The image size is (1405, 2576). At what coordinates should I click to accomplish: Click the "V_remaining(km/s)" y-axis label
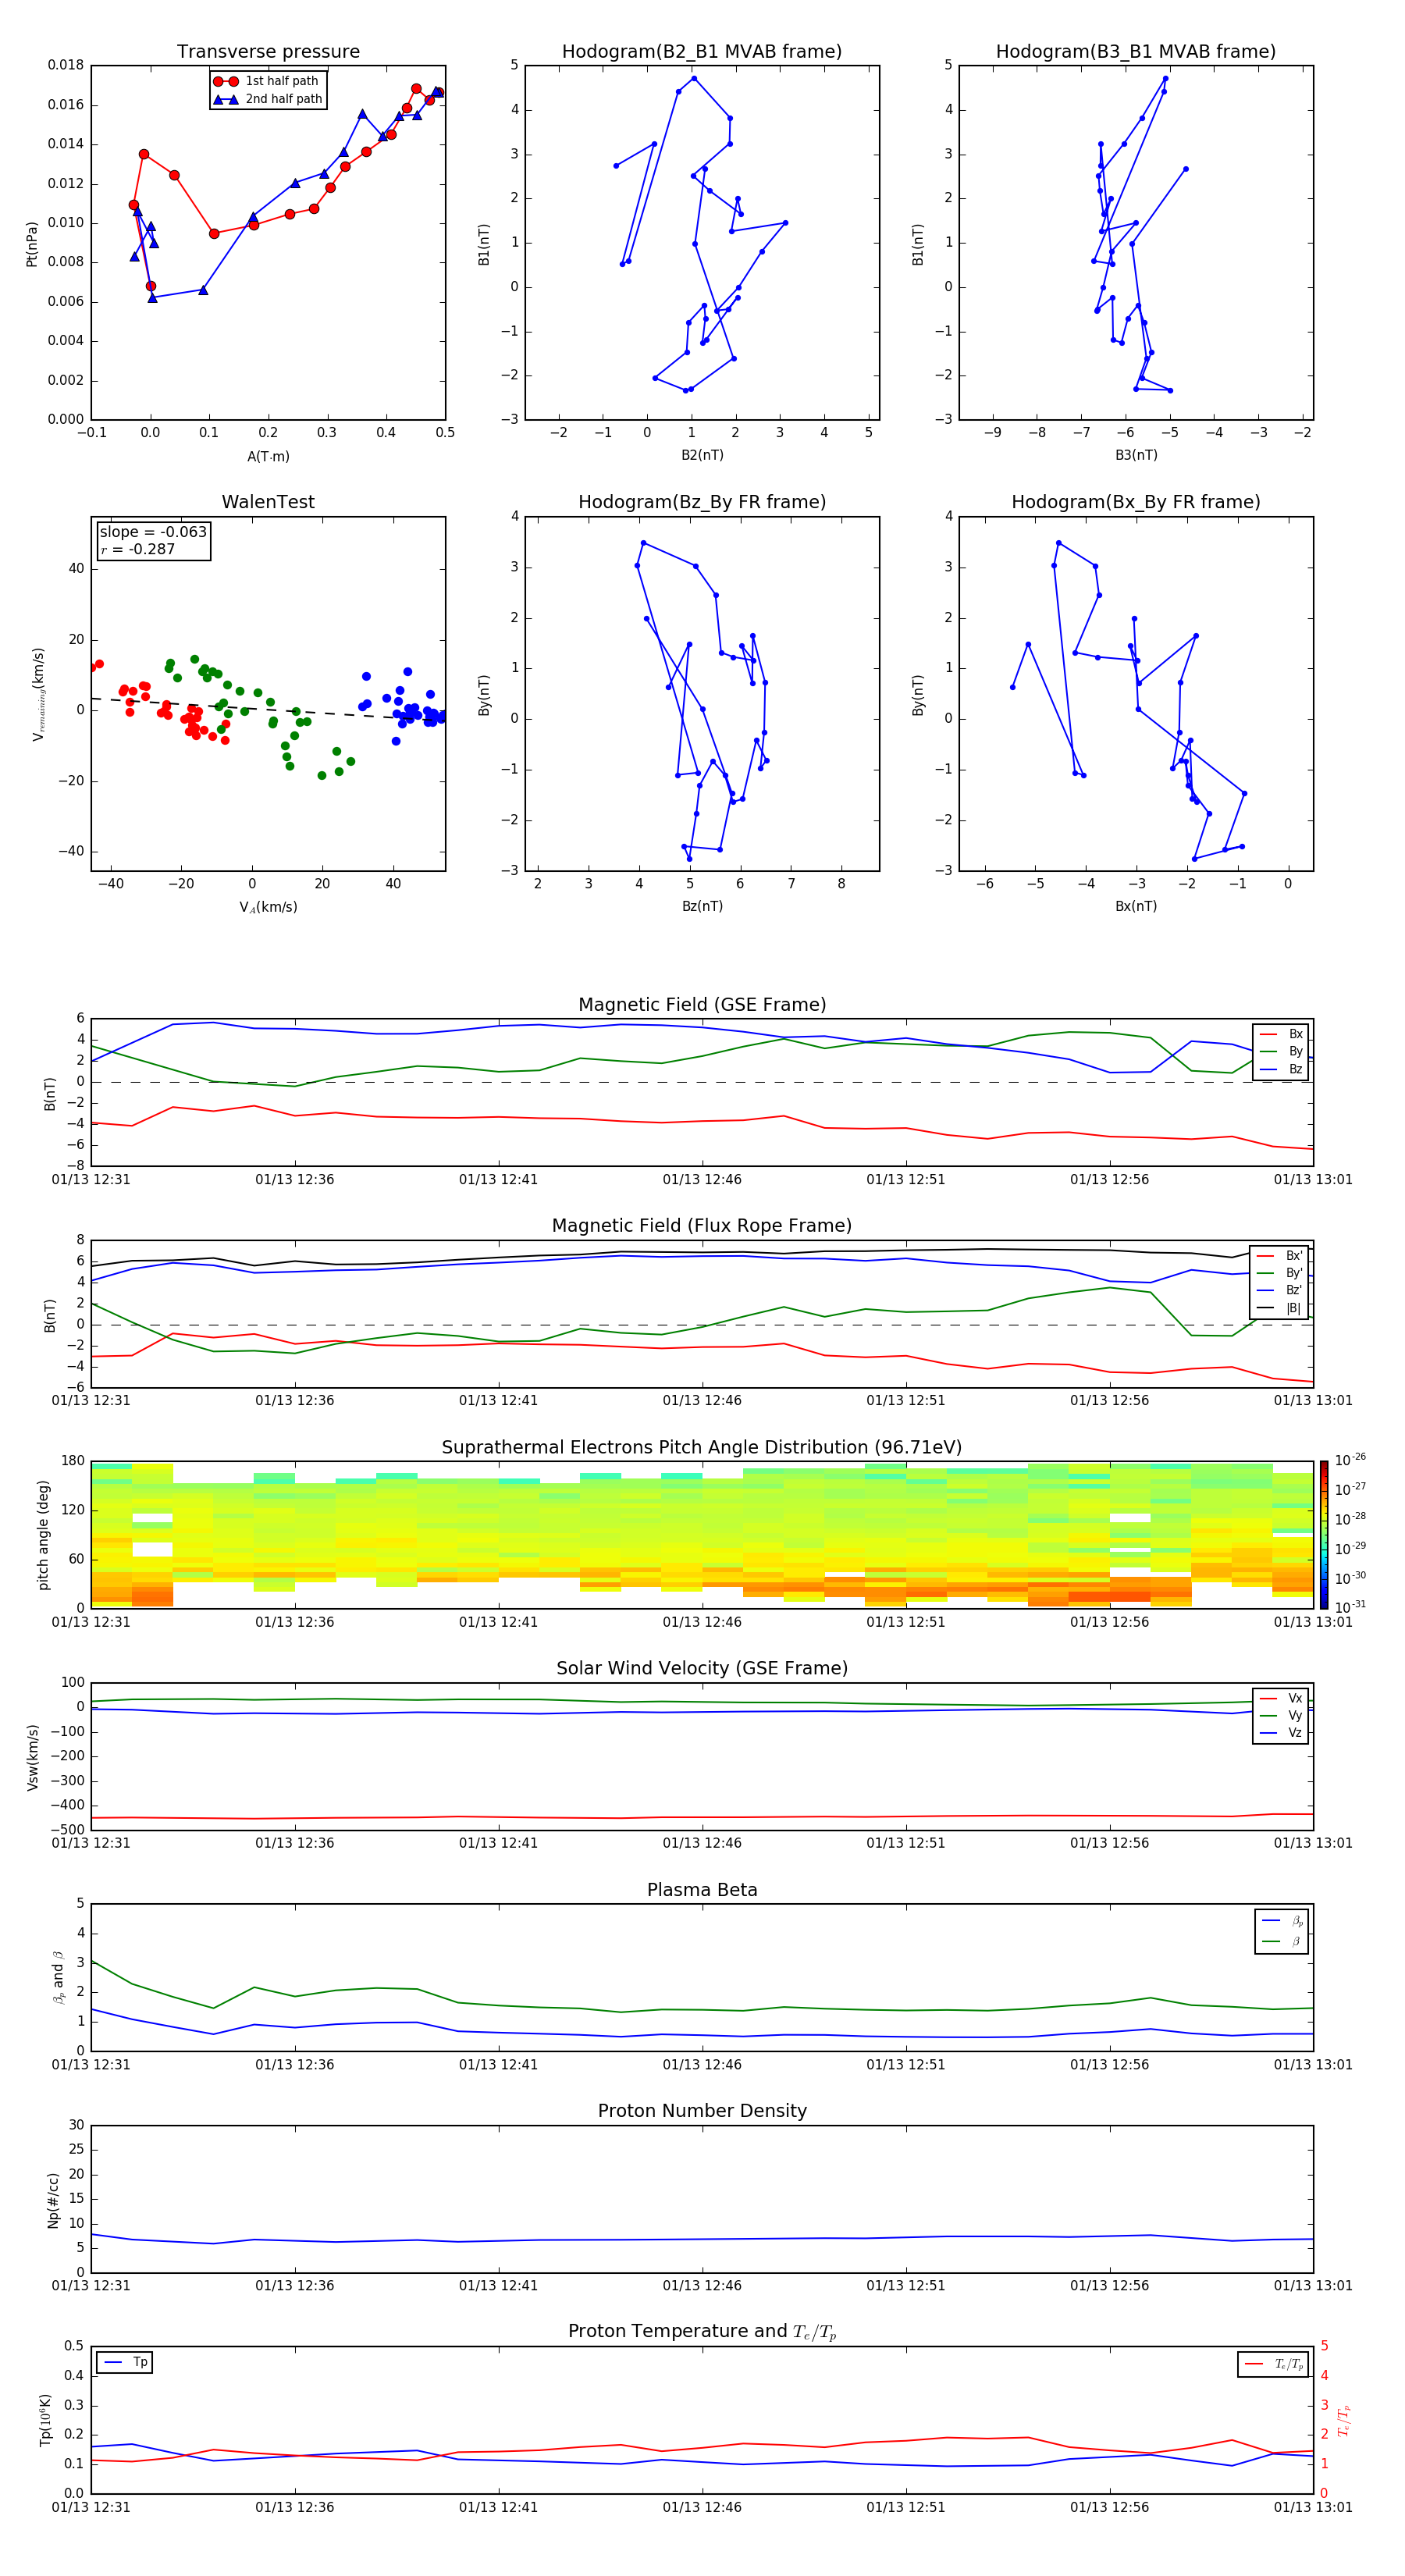38,694
